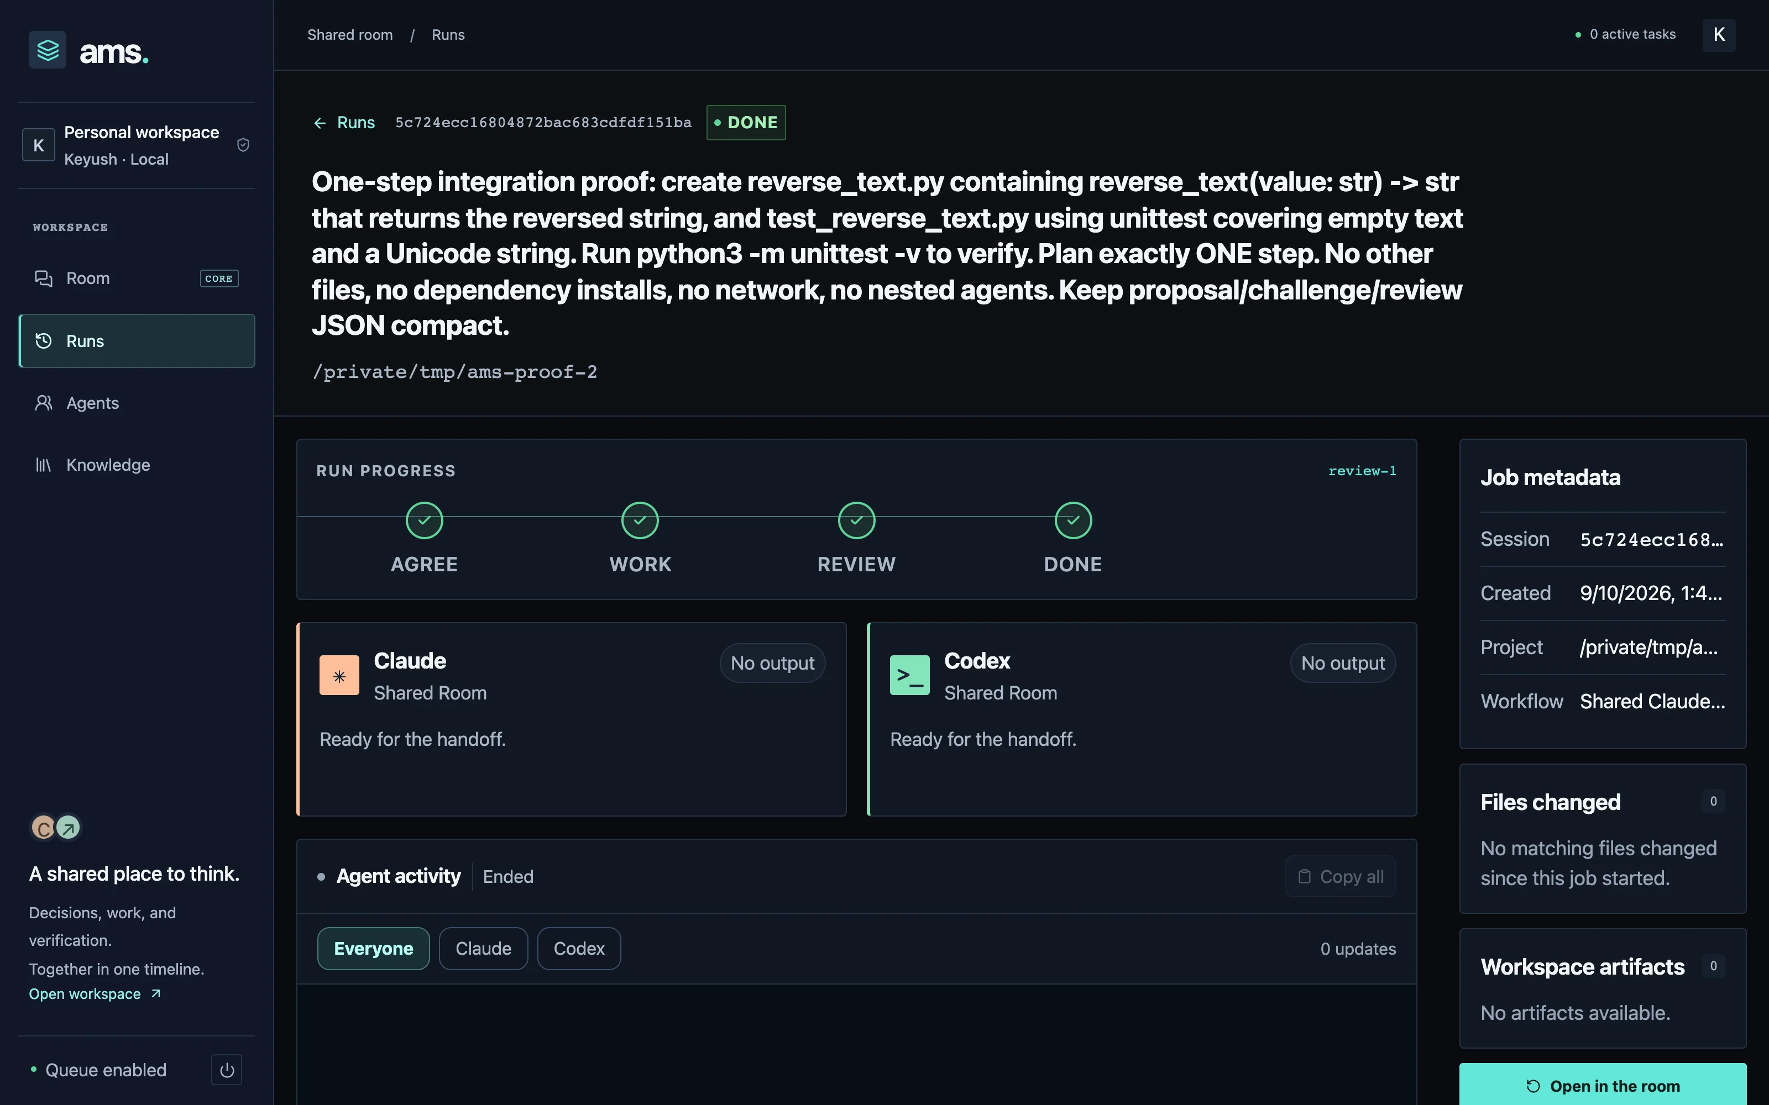Click the Copy all button
Screen dimensions: 1769x1105
(1341, 876)
